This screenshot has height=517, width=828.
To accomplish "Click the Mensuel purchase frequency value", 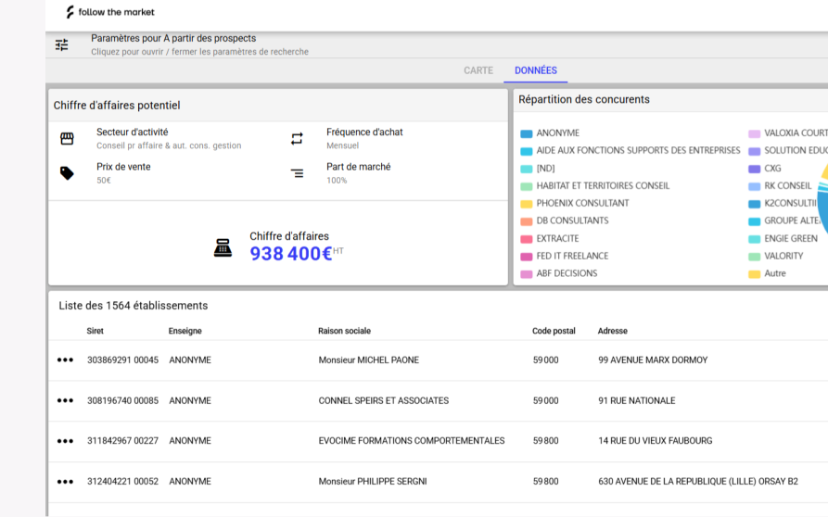I will pyautogui.click(x=342, y=145).
